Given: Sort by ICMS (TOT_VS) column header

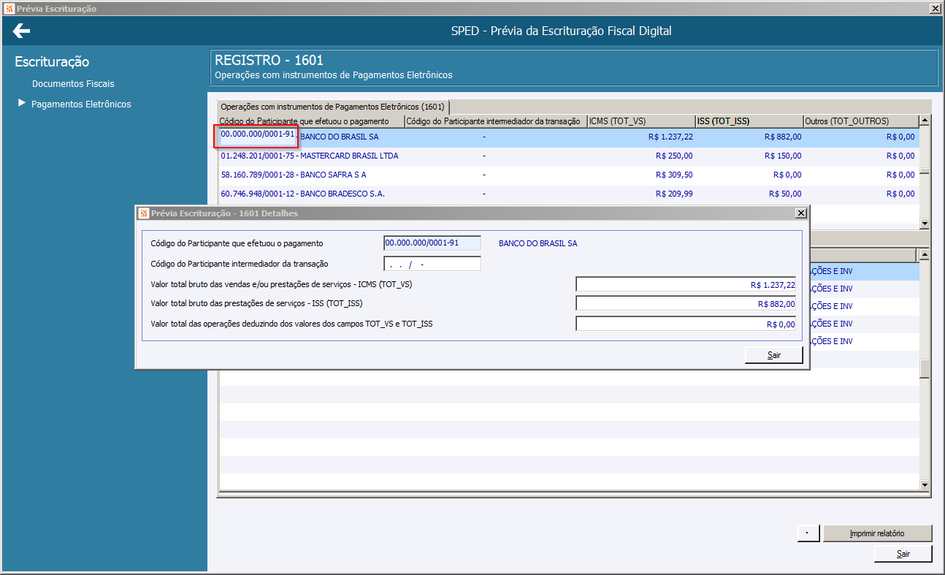Looking at the screenshot, I should 640,121.
